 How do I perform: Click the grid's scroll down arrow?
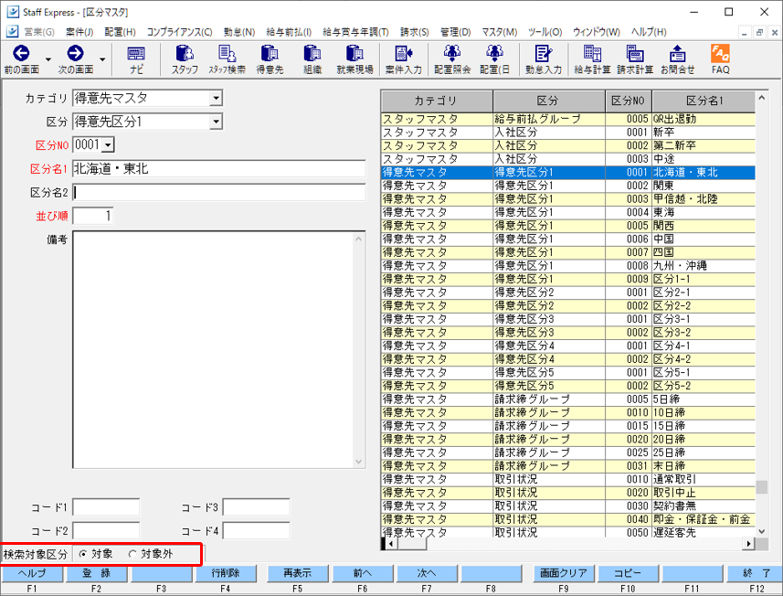tap(761, 531)
